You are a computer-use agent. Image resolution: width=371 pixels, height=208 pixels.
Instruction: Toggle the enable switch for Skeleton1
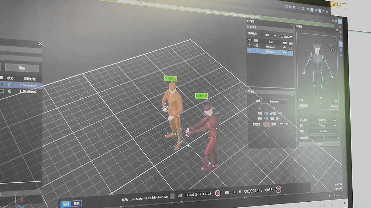coord(256,45)
